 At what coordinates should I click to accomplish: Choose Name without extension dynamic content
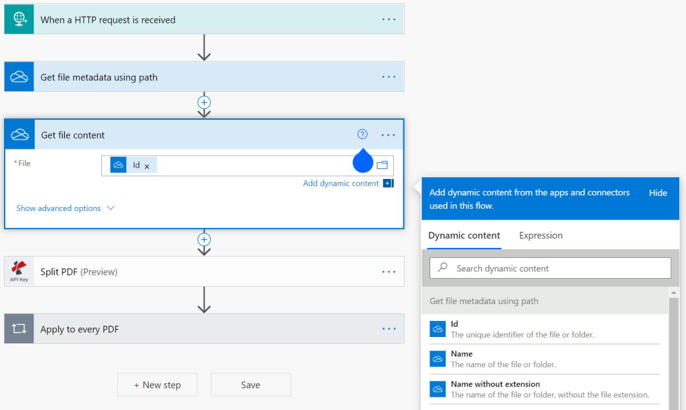(x=495, y=385)
